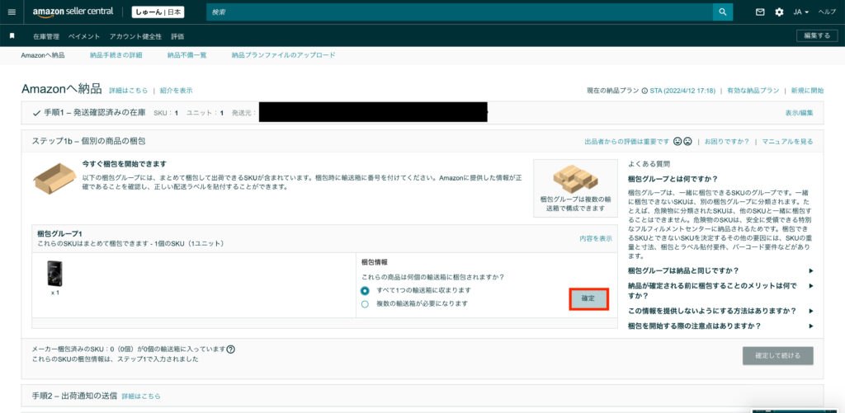845x413 pixels.
Task: Click the search magnifier button
Action: tap(723, 12)
